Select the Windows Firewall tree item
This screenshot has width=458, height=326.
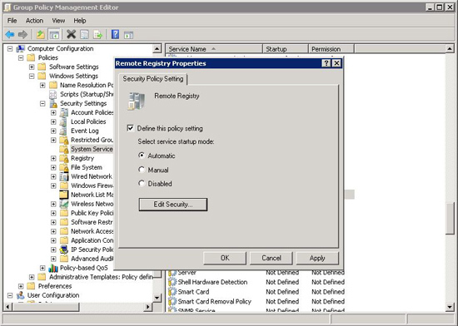[92, 185]
